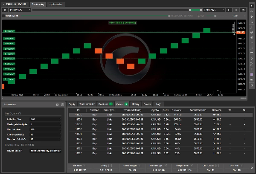Adjust the Grid Step (USD) stepper arrows
The image size is (256, 174).
coord(60,135)
